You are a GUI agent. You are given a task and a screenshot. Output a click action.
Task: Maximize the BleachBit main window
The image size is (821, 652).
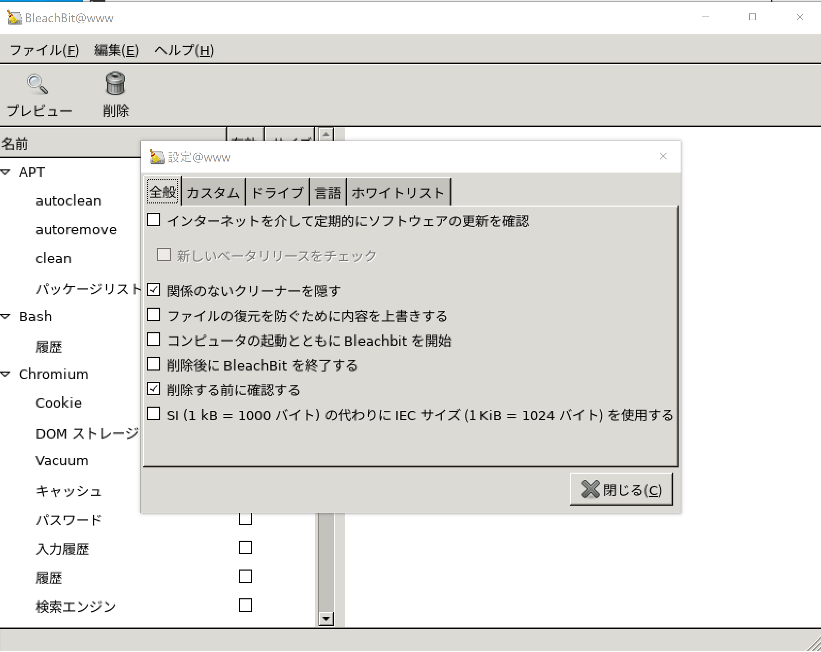pos(752,17)
